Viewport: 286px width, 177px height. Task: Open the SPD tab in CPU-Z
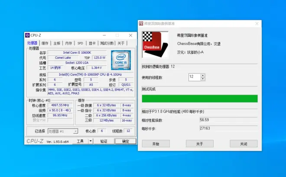tap(80, 43)
